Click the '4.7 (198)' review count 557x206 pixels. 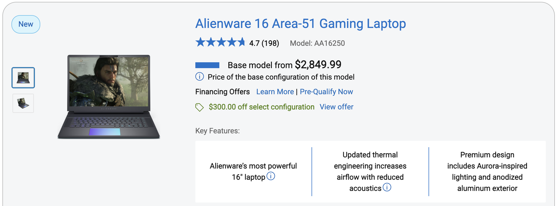[x=264, y=43]
